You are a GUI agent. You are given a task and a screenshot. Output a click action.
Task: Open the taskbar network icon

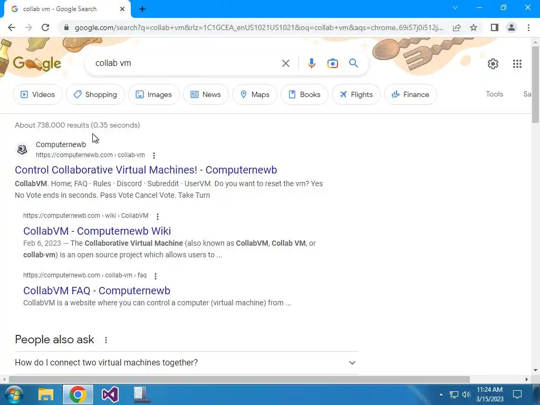click(454, 394)
